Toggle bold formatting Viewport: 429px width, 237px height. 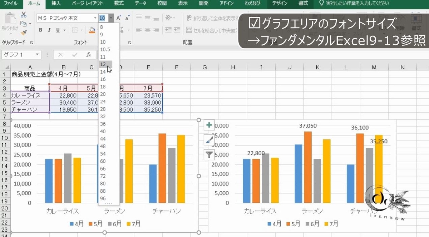click(x=41, y=30)
